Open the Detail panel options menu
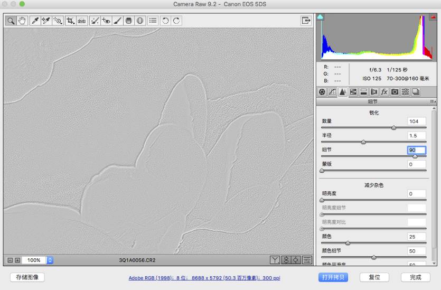Viewport: 441px width, 290px height. (433, 101)
